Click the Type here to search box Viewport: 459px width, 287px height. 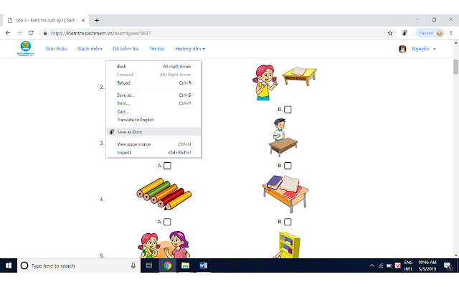click(x=79, y=265)
